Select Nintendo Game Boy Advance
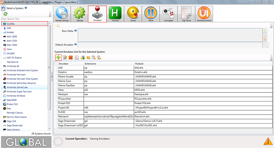274x148 pixels. pyautogui.click(x=24, y=83)
